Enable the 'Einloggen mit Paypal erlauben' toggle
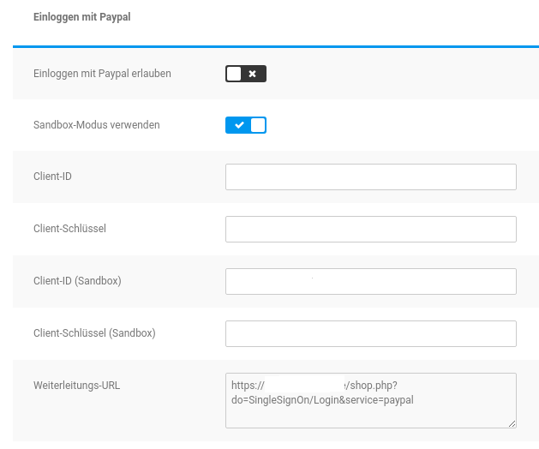 [246, 74]
